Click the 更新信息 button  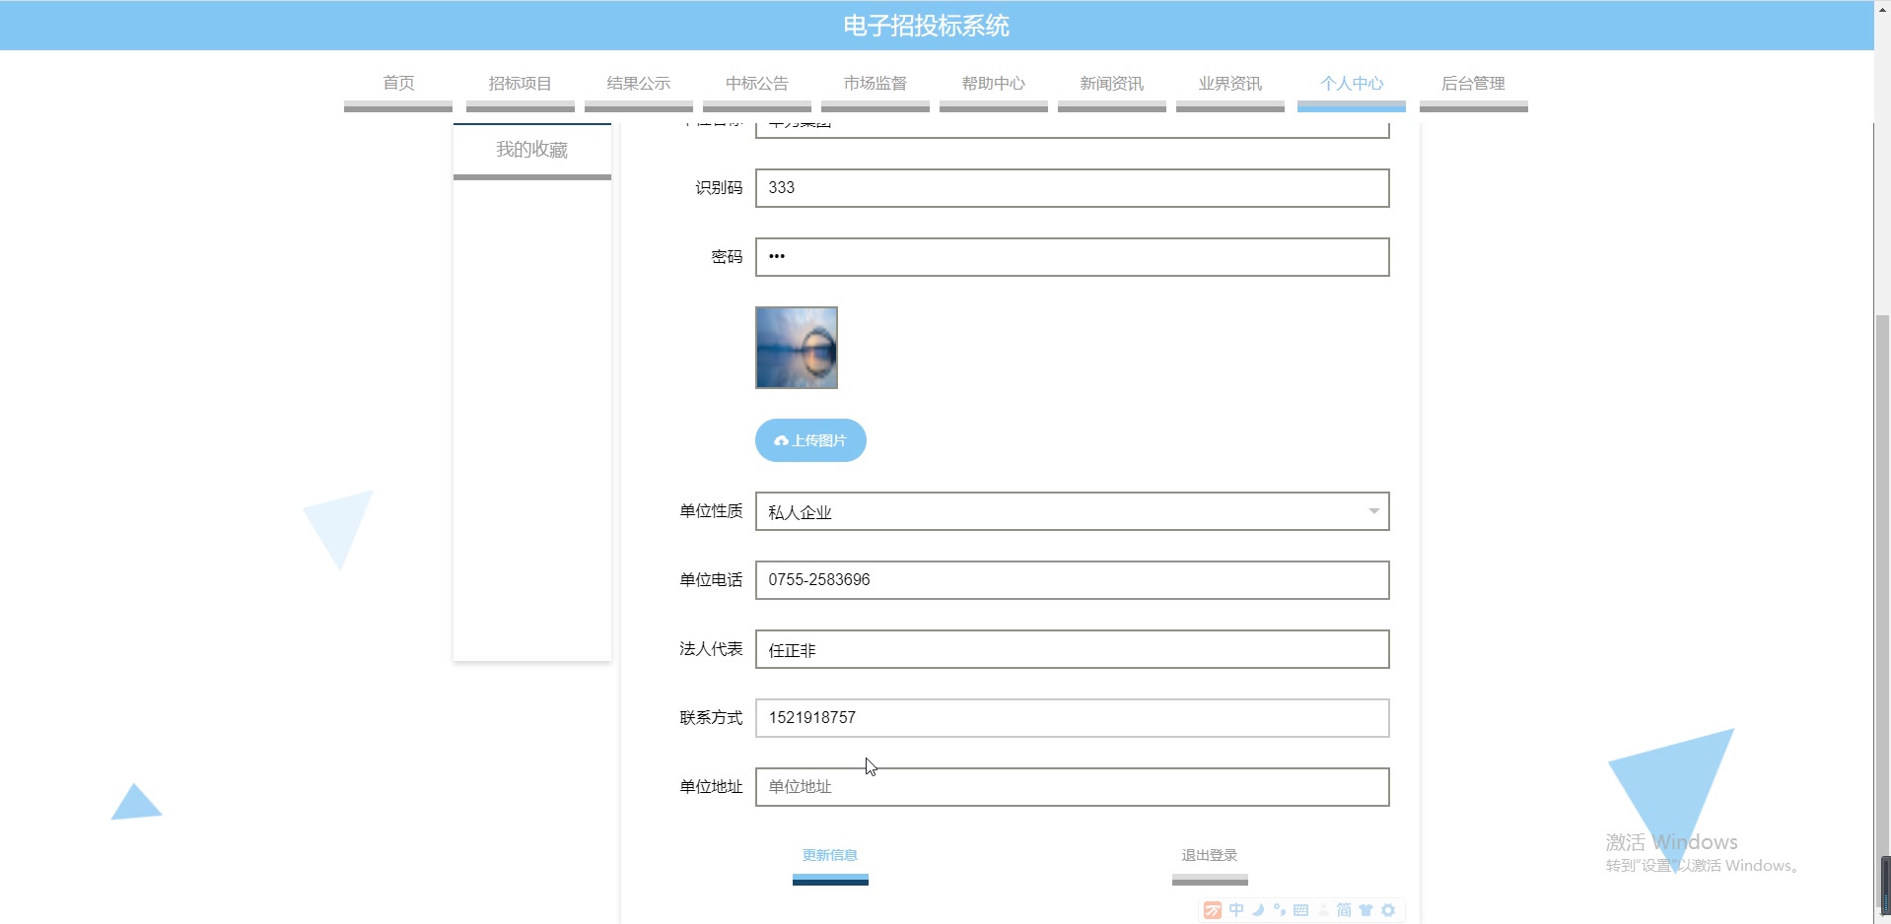[x=829, y=855]
